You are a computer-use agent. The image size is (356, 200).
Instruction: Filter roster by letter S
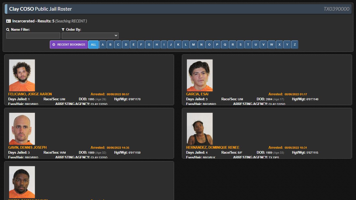click(x=241, y=45)
